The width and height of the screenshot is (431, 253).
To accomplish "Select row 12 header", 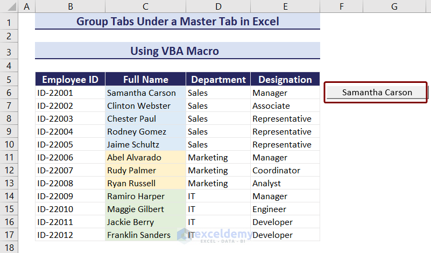I will click(x=9, y=170).
